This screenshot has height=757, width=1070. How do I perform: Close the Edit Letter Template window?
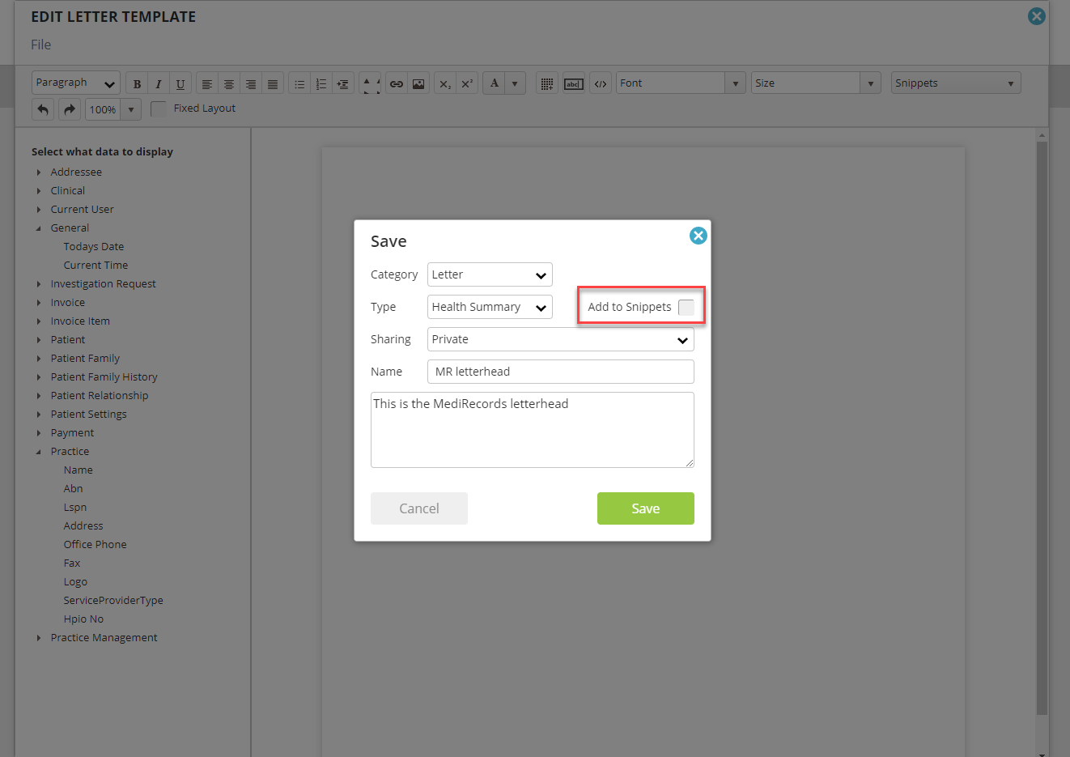[1037, 16]
